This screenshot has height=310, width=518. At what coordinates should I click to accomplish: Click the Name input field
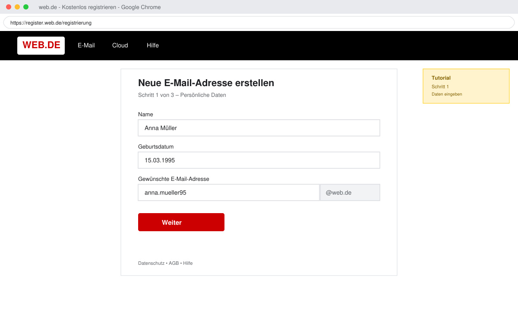259,128
